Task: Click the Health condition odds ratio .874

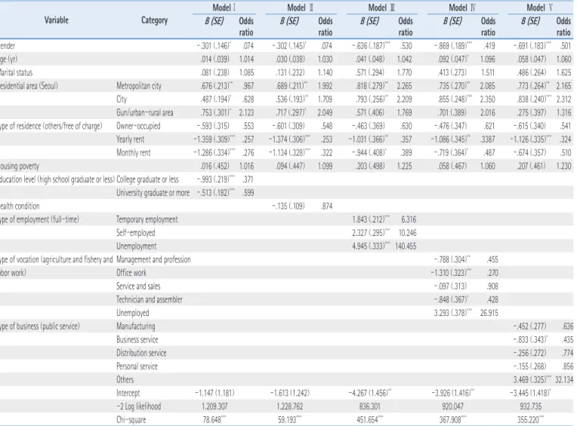Action: point(326,206)
